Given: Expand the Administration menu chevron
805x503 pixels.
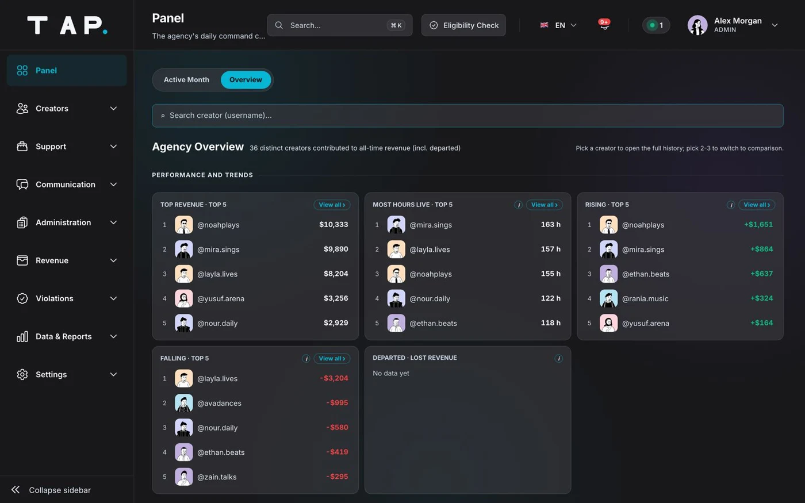Looking at the screenshot, I should click(113, 222).
